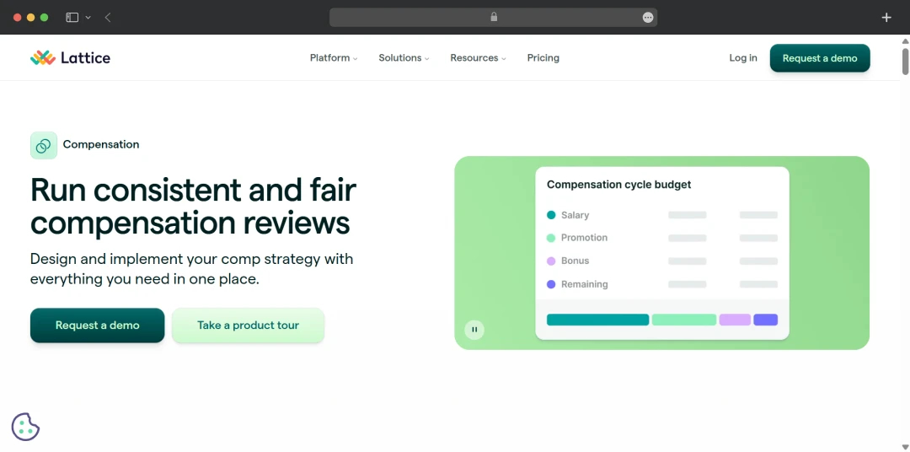This screenshot has width=910, height=452.
Task: Click the Remaining purple dot
Action: point(551,284)
